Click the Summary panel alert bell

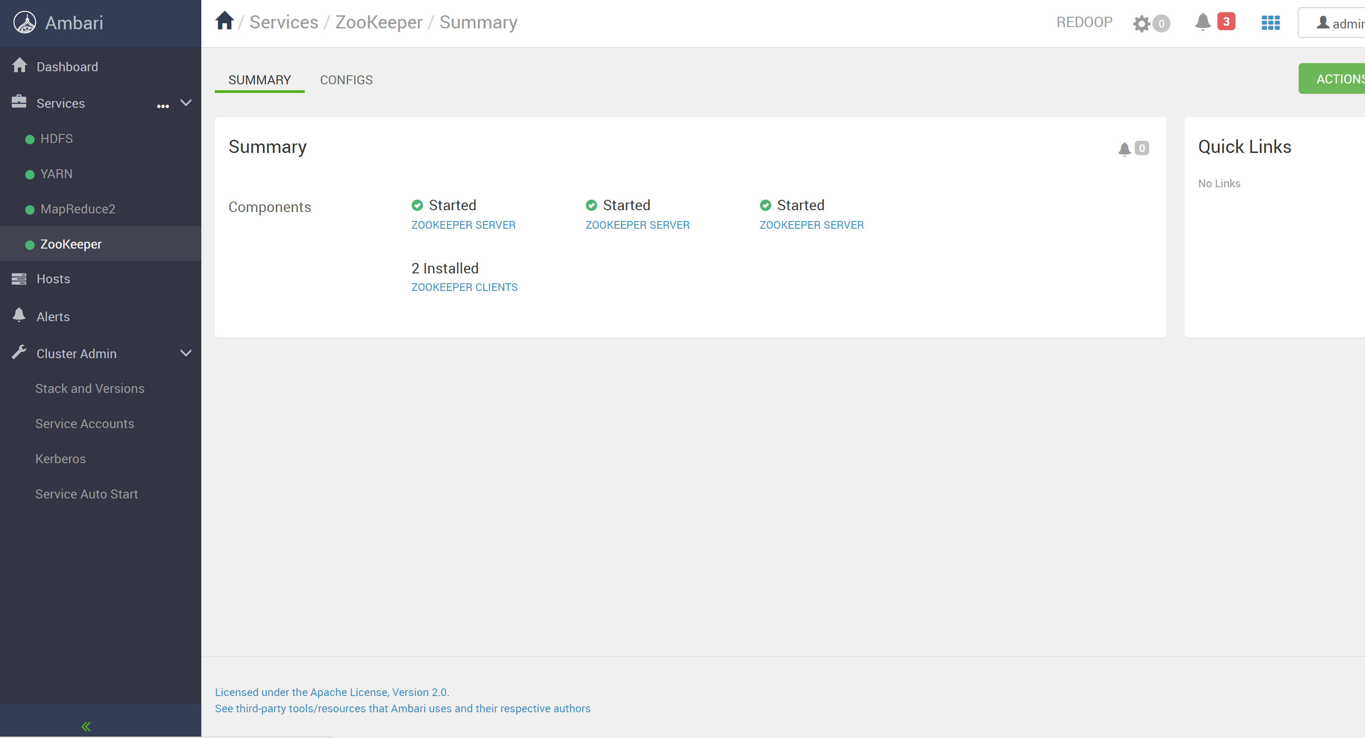[x=1124, y=149]
